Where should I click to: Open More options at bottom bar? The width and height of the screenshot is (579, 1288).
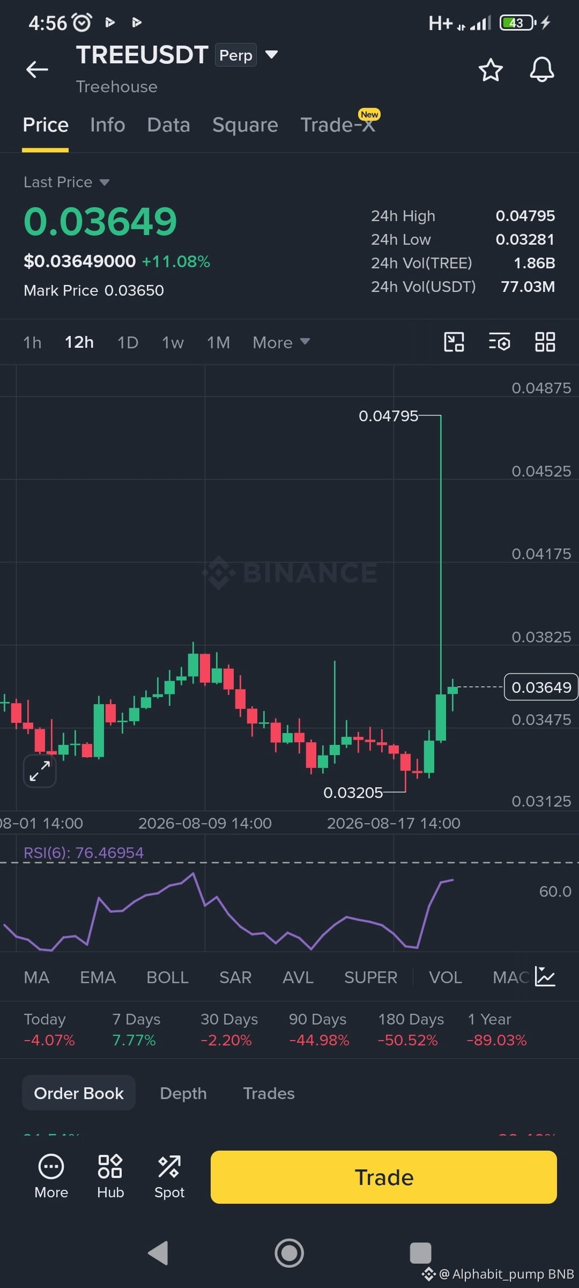point(51,1177)
